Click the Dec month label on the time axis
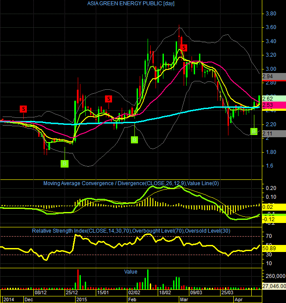286x303 pixels. (29, 299)
